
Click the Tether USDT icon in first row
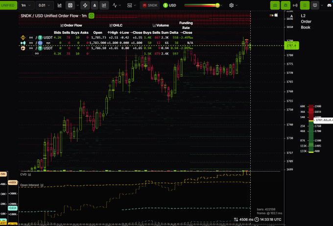(x=40, y=38)
